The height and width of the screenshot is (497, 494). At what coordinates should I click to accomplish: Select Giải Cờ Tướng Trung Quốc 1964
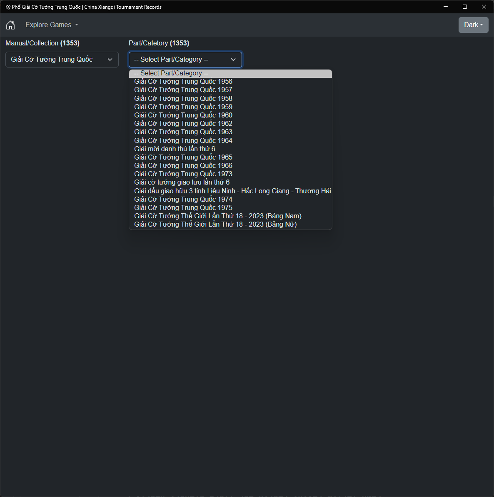(x=230, y=140)
